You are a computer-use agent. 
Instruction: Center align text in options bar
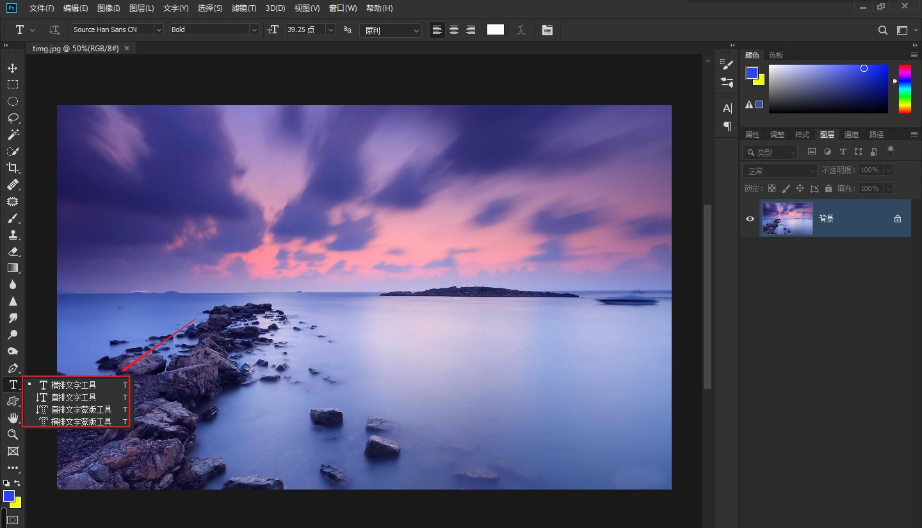[454, 29]
